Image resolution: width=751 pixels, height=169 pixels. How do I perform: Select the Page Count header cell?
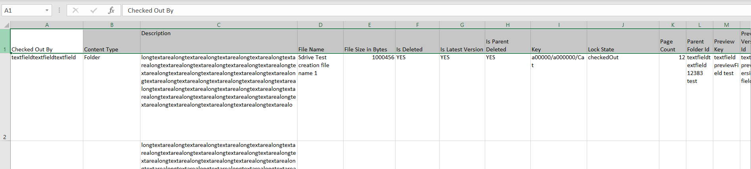coord(672,41)
